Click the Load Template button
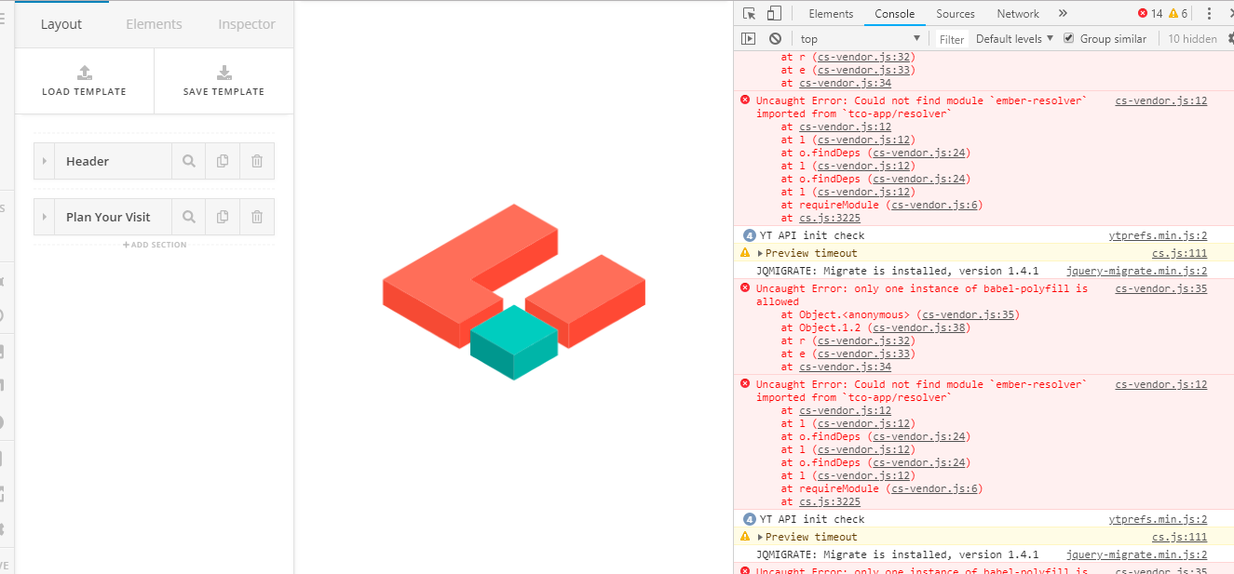 (x=84, y=81)
